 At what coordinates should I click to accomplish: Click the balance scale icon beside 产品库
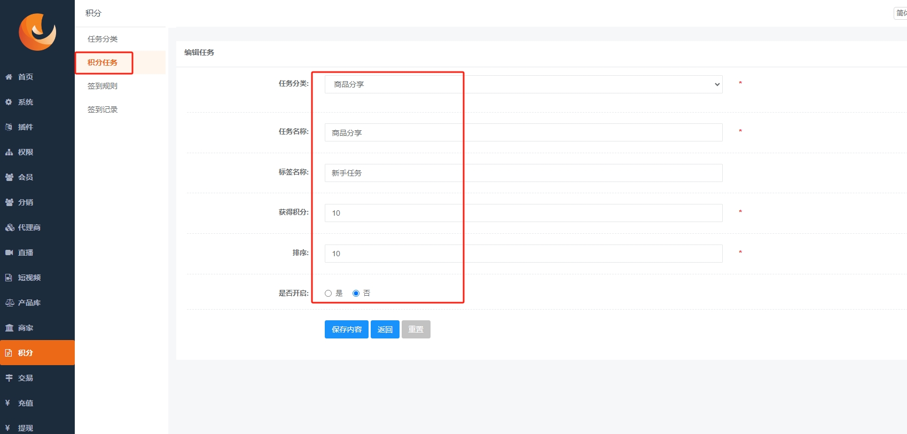10,303
